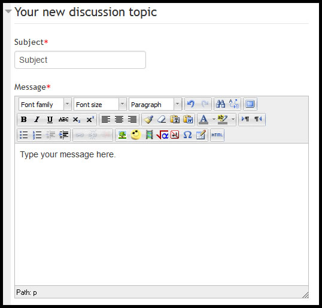Click the Moodle media film icon
The height and width of the screenshot is (308, 322).
pyautogui.click(x=149, y=135)
